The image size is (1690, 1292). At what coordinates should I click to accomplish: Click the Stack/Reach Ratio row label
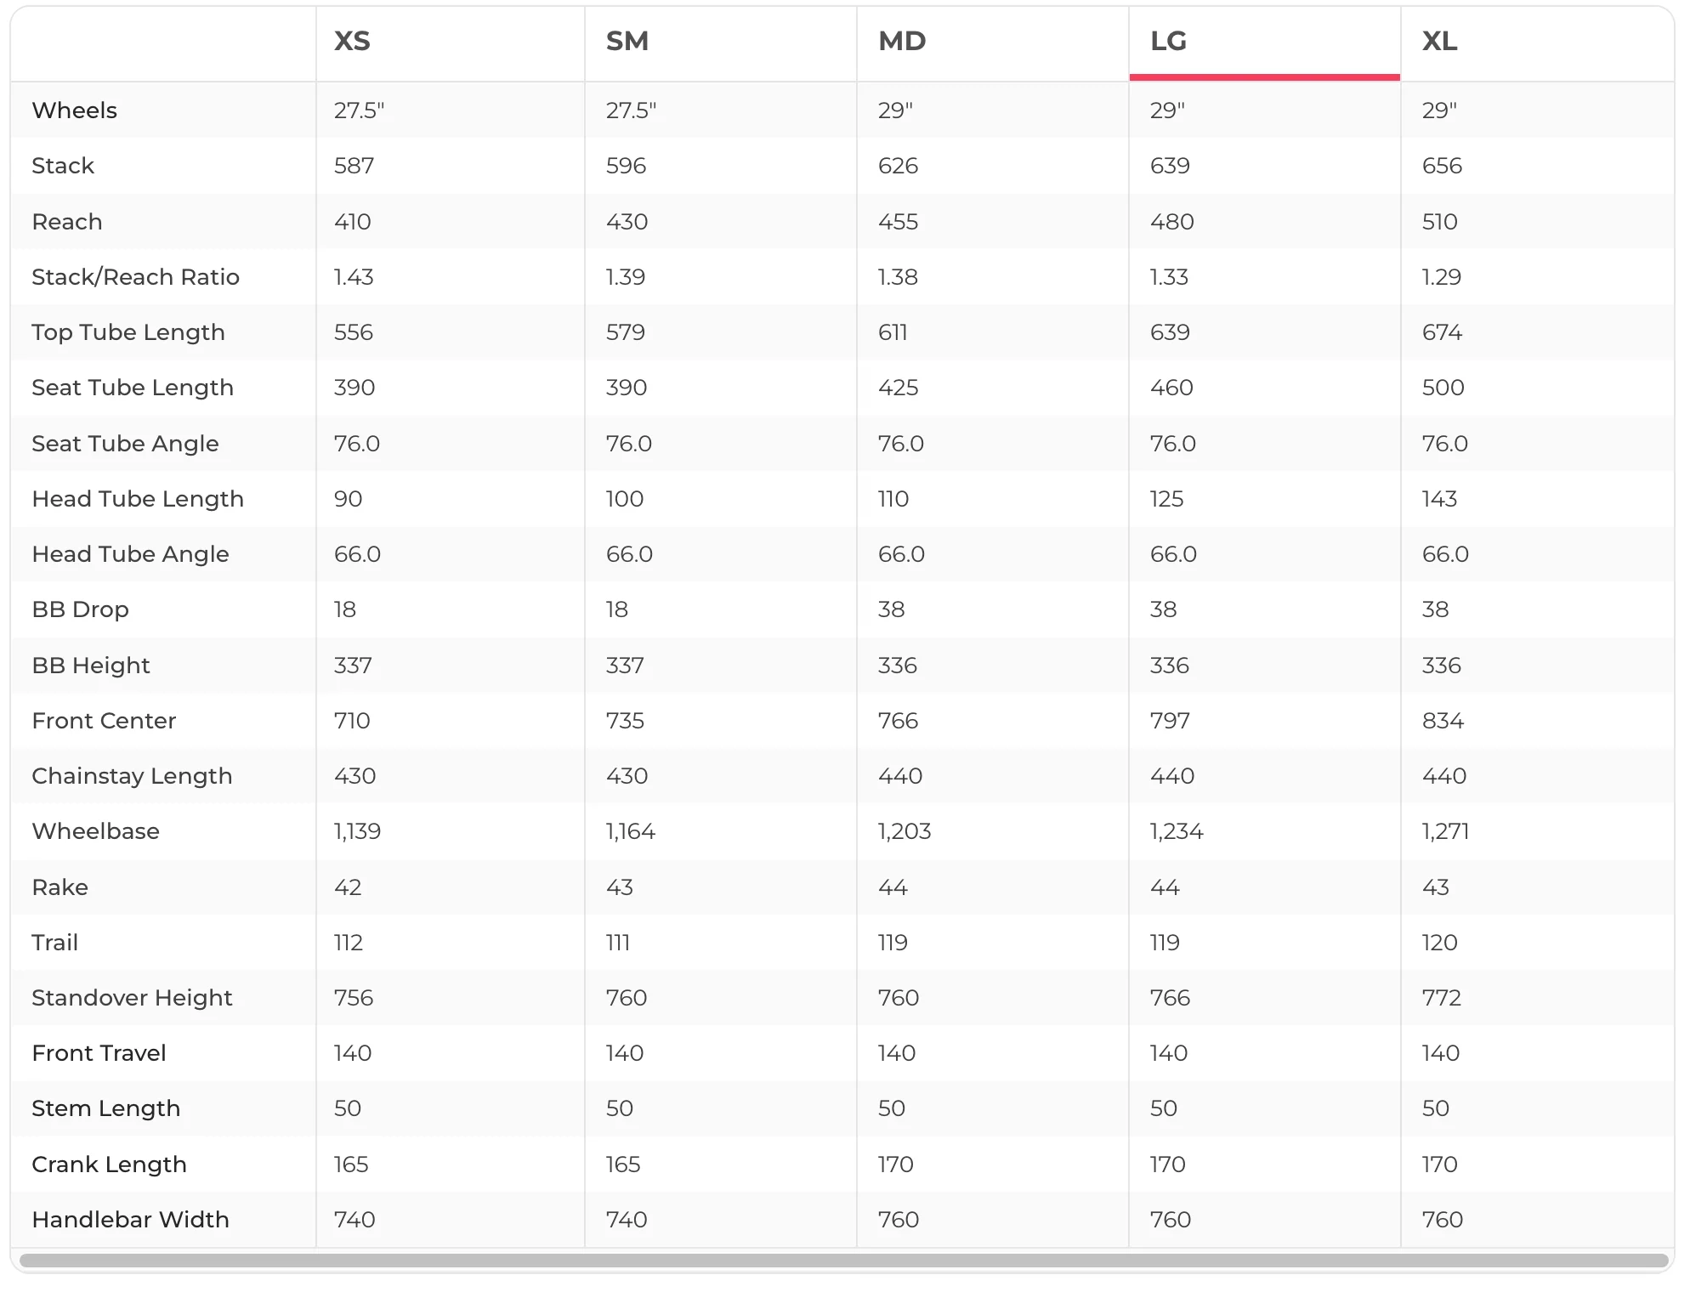[x=136, y=277]
